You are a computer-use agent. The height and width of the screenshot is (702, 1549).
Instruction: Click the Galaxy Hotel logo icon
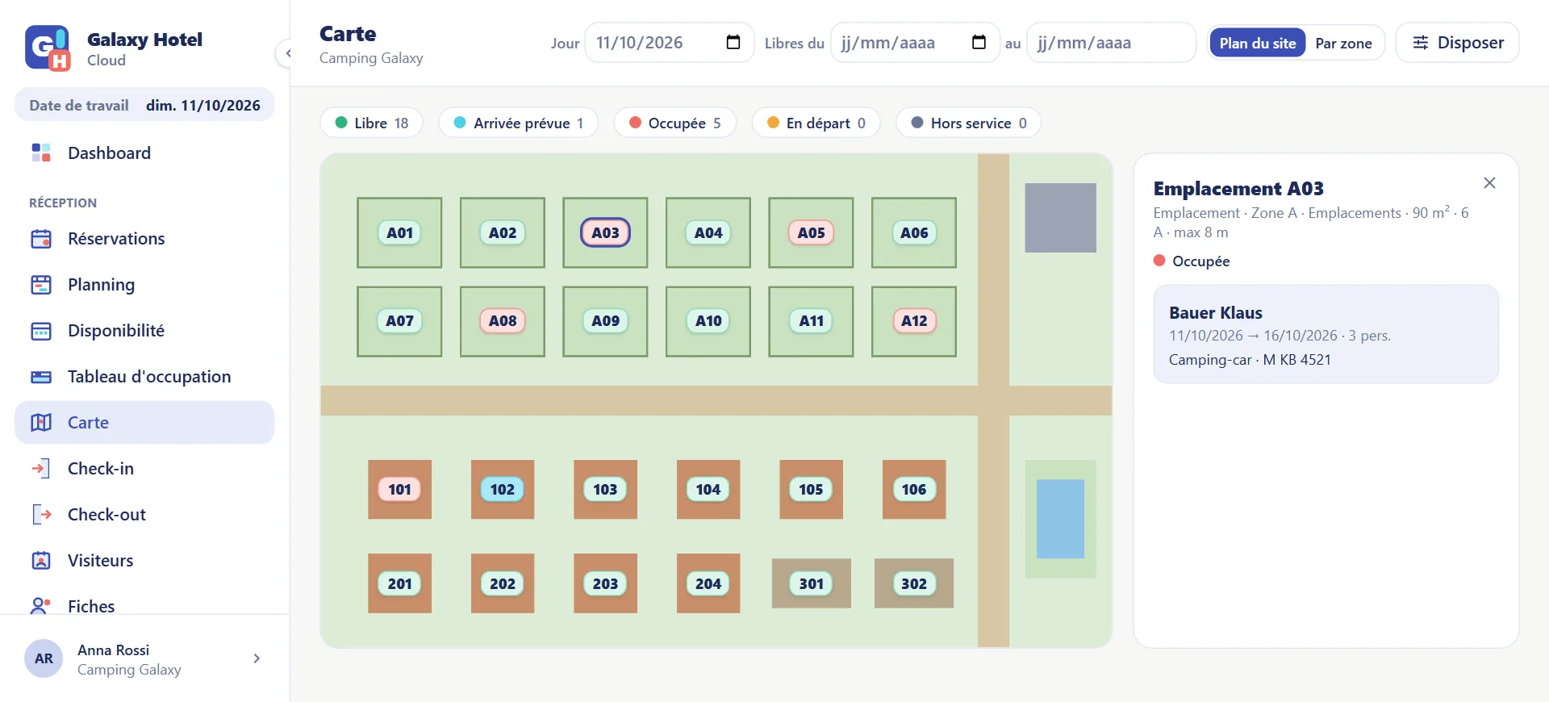48,48
